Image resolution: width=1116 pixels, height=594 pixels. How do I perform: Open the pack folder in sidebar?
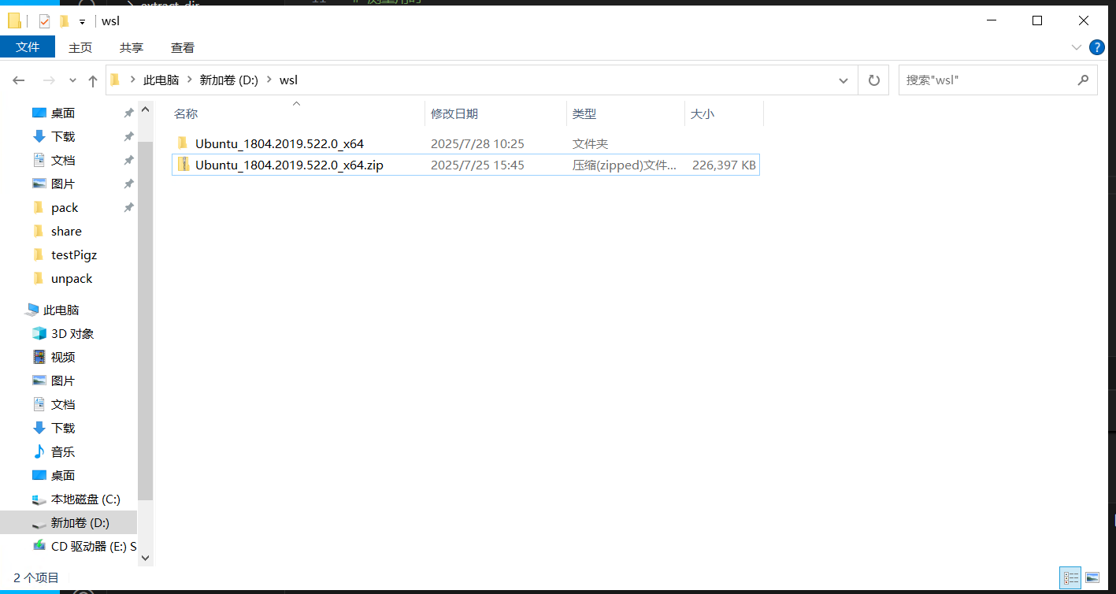point(65,207)
